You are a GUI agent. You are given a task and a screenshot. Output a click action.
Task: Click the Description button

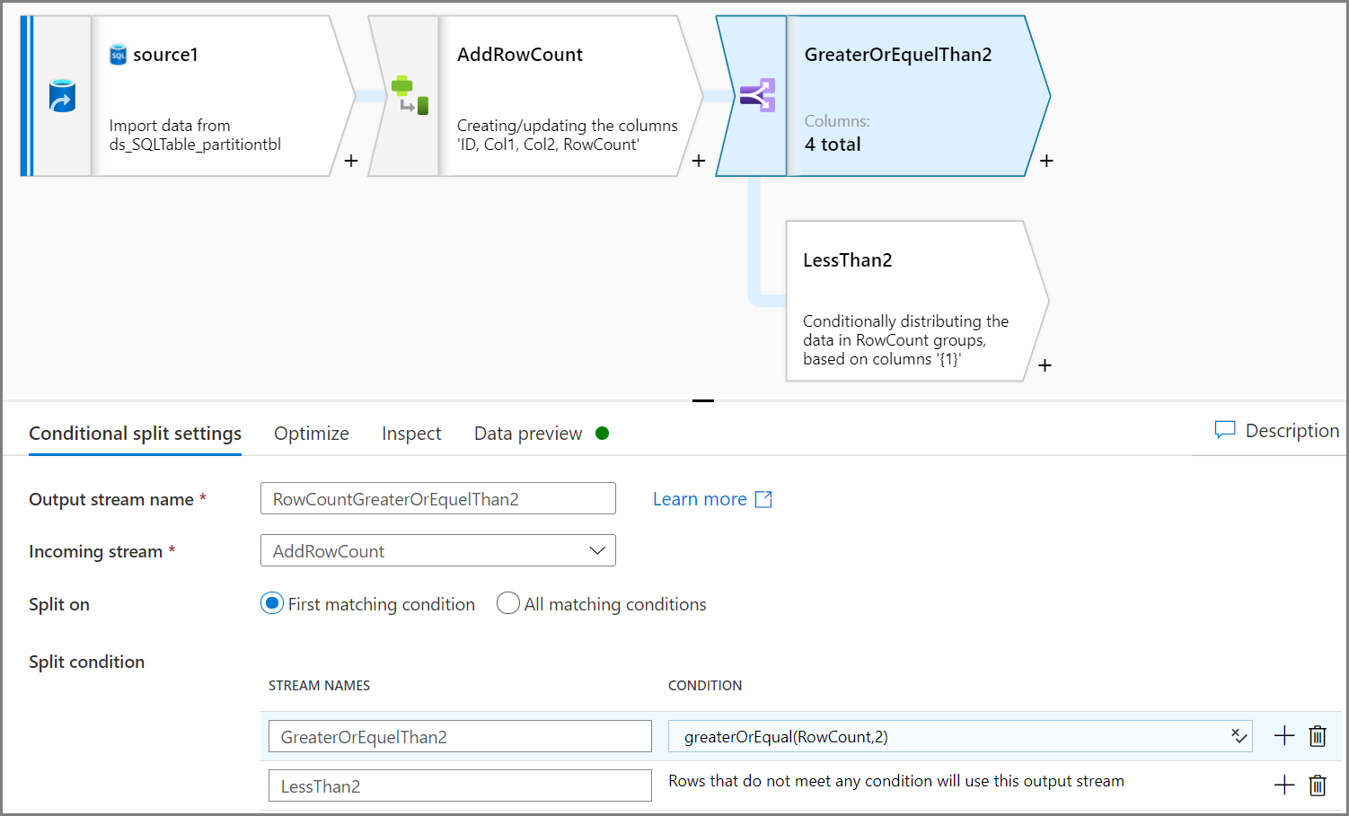1276,431
